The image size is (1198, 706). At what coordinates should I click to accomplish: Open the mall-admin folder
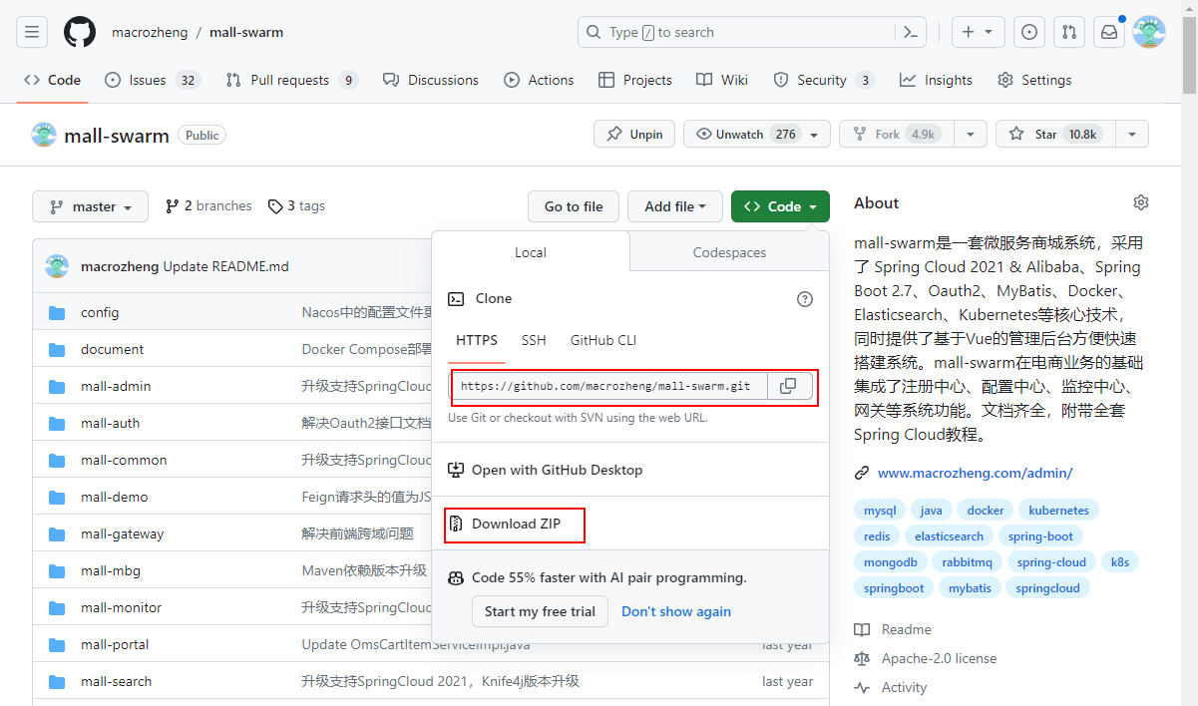click(116, 386)
